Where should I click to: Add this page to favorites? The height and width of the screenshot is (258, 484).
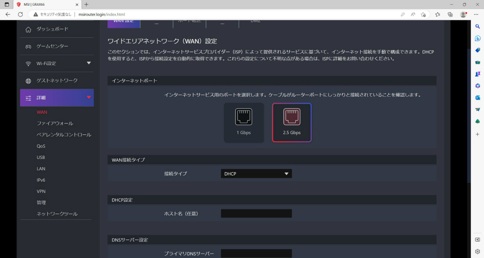pos(423,15)
